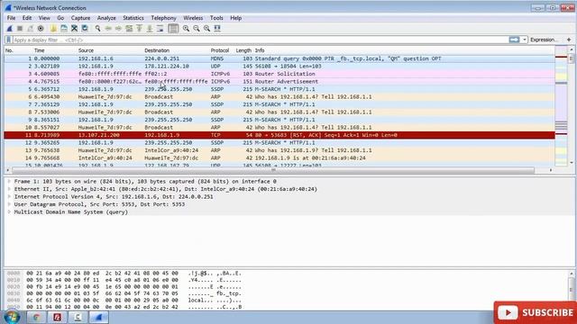Go back in packet history
The height and width of the screenshot is (324, 577).
coord(108,28)
